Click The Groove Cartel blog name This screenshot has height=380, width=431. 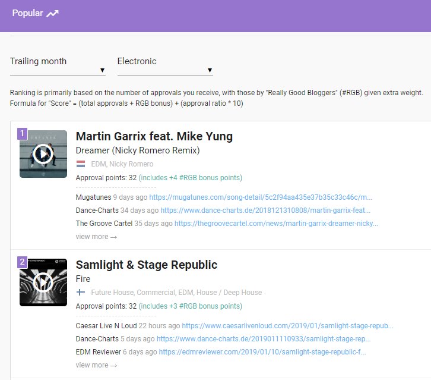(104, 224)
